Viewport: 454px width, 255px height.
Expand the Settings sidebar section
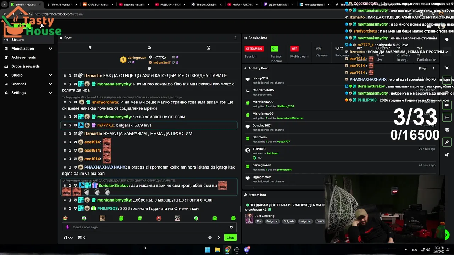tap(28, 93)
